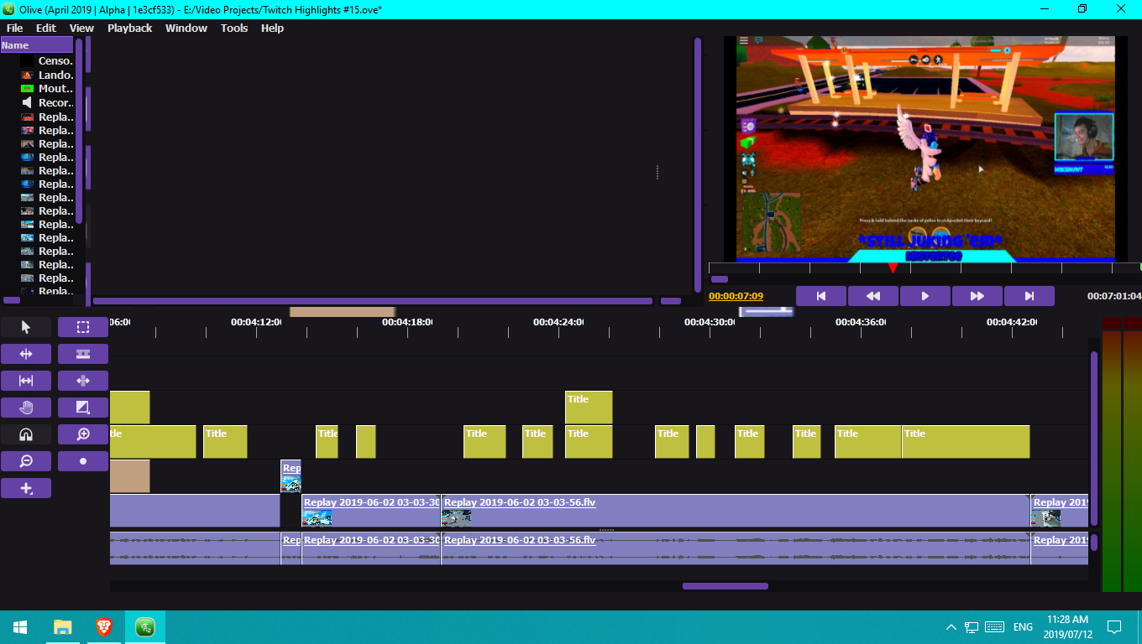Image resolution: width=1142 pixels, height=644 pixels.
Task: Click the Fast Forward button
Action: [977, 296]
